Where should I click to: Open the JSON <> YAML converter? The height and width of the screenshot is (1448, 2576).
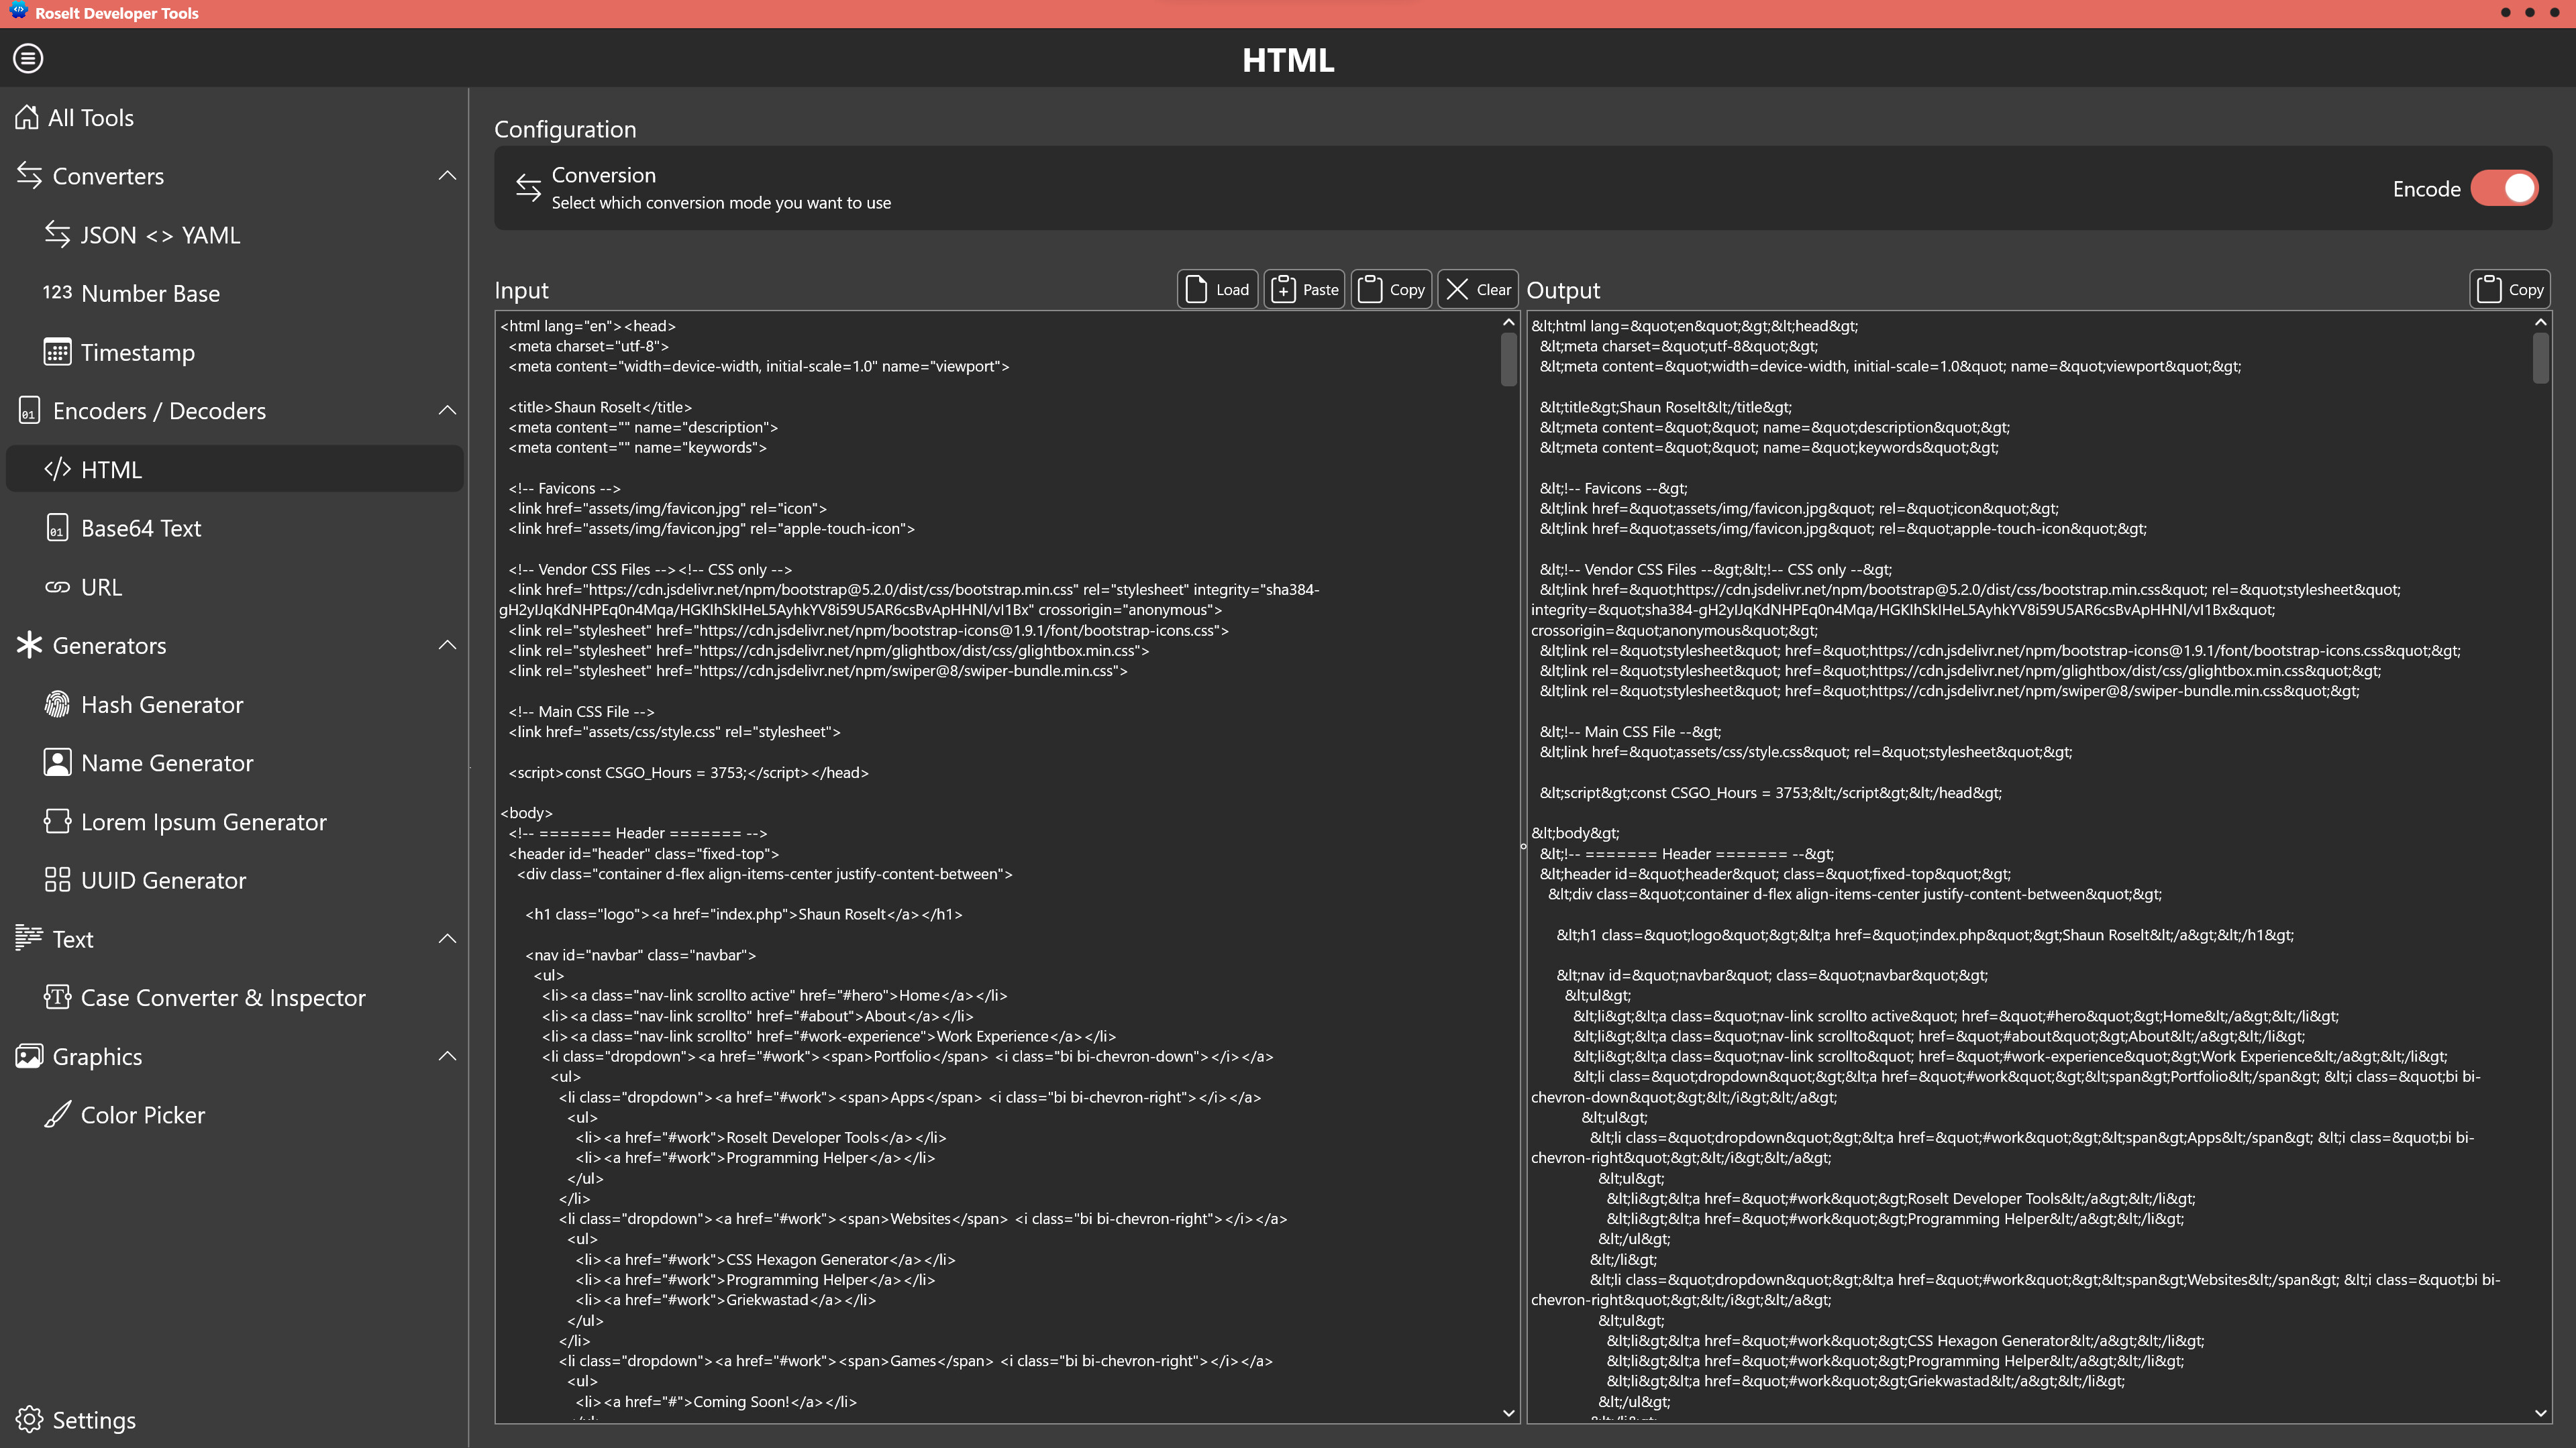click(160, 235)
